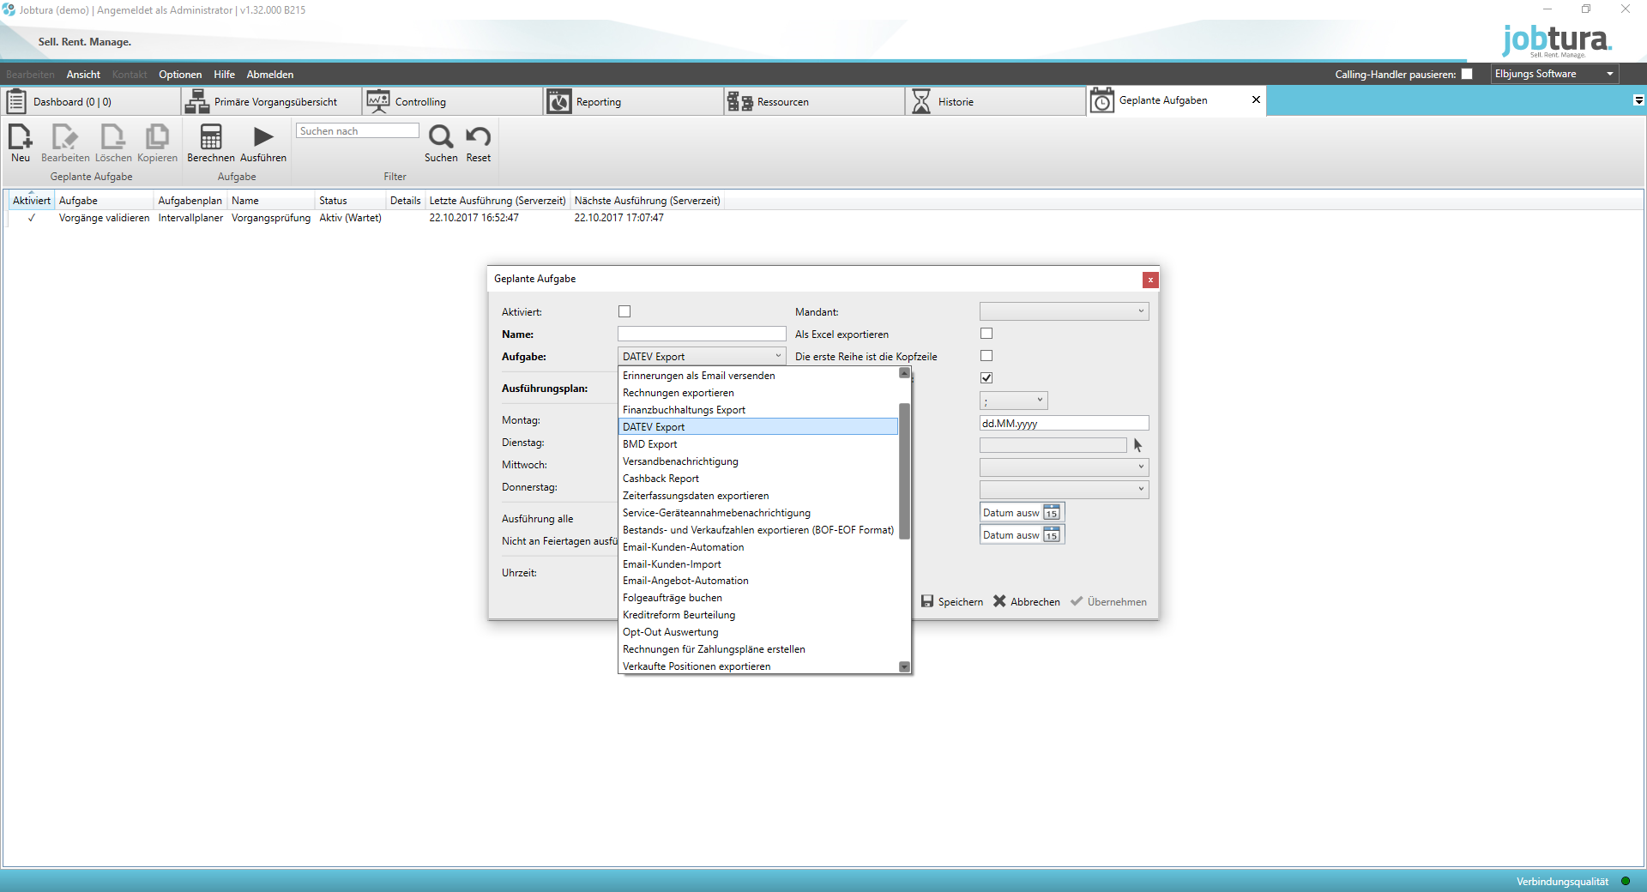Close the Geplante Aufgaben tab
Image resolution: width=1647 pixels, height=892 pixels.
tap(1256, 99)
